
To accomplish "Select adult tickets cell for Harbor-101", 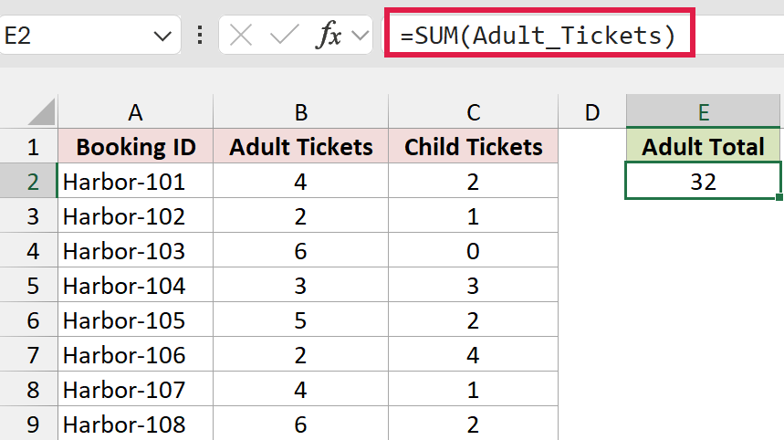I will coord(300,181).
